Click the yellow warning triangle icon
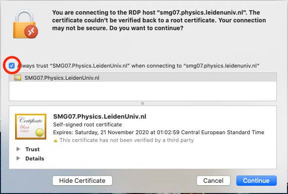Viewport: 288px width, 194px height. tap(56, 141)
